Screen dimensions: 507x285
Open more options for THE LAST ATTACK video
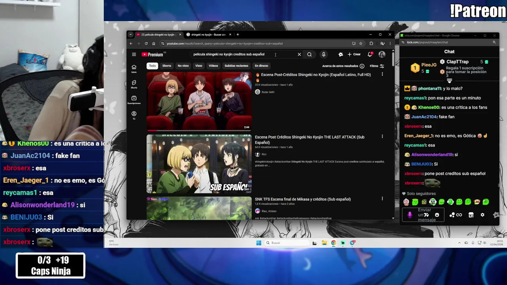[x=382, y=137]
